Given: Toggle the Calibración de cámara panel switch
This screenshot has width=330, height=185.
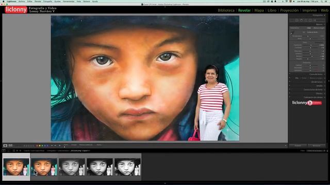Looking at the screenshot, I should pos(290,97).
